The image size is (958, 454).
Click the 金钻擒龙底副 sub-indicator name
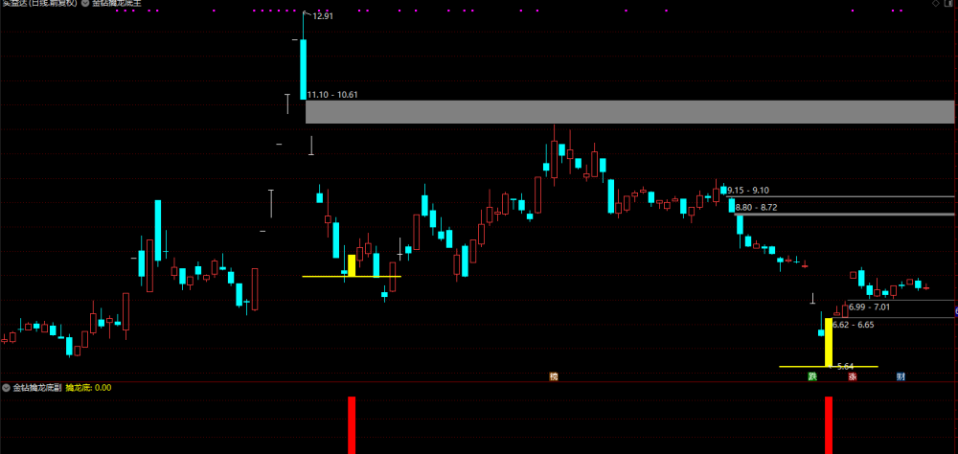click(37, 387)
